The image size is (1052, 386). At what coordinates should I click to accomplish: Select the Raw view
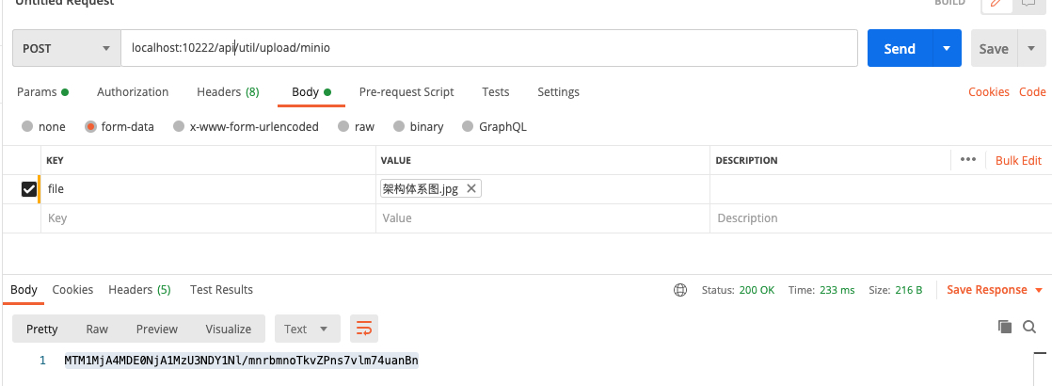pos(97,329)
